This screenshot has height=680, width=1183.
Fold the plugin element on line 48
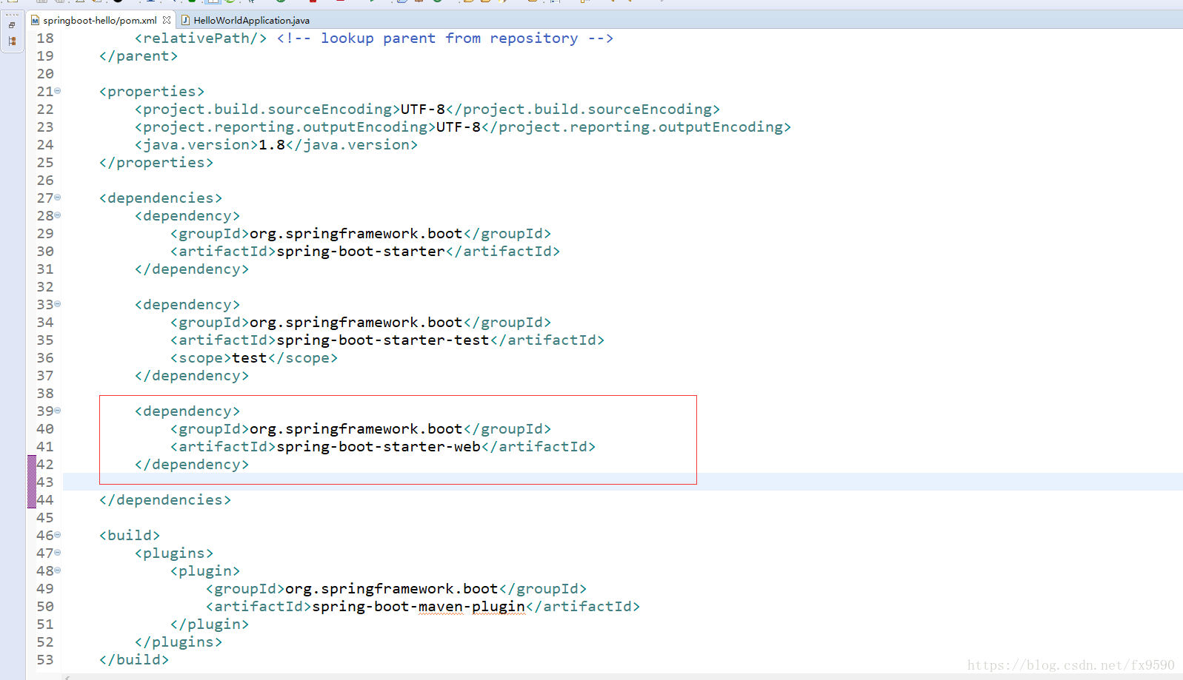pyautogui.click(x=58, y=570)
